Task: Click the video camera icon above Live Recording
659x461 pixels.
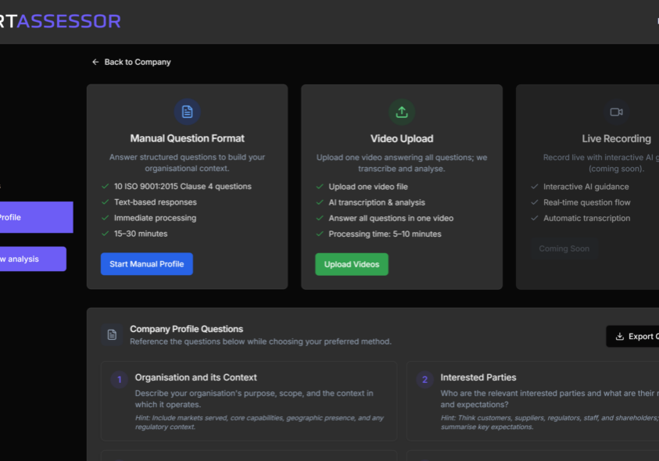Action: pos(616,112)
